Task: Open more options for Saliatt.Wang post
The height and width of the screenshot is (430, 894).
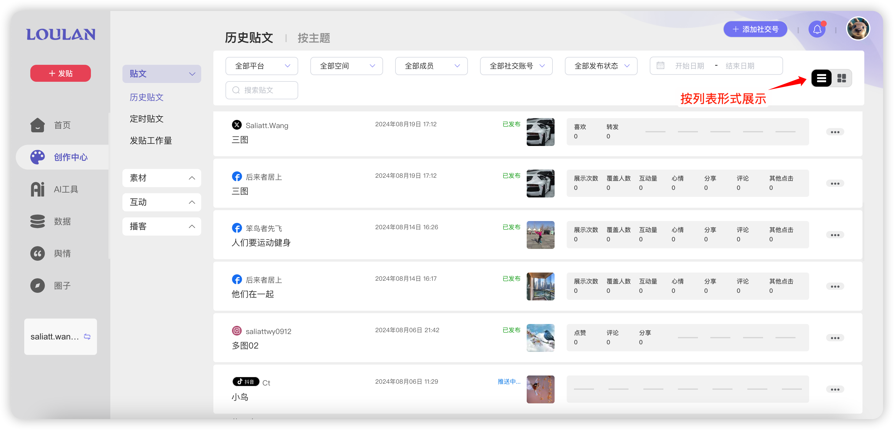Action: point(835,132)
